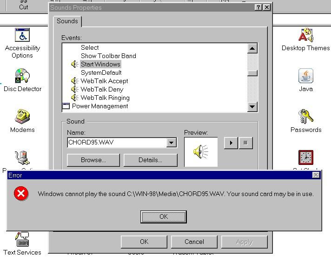Cancel the Sounds Properties dialog
The width and height of the screenshot is (331, 262).
pos(194,242)
